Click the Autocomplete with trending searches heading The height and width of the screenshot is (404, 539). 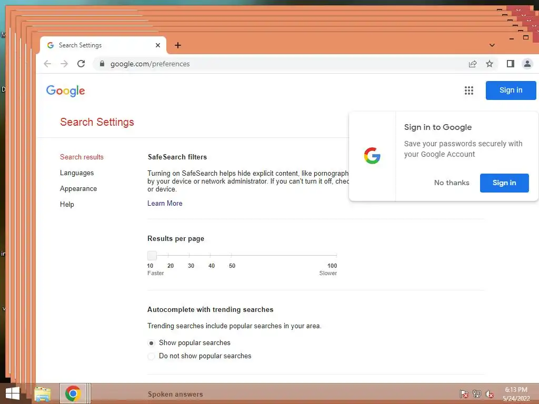click(x=211, y=309)
